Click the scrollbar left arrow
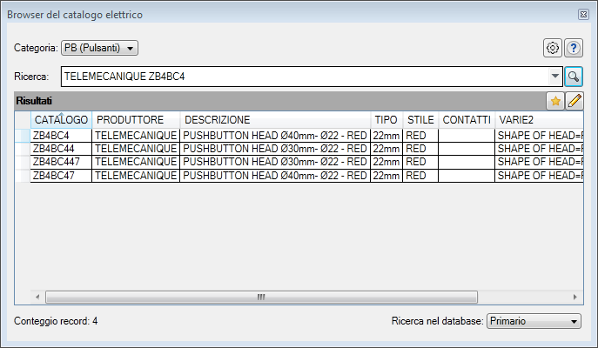Screen dimensions: 598x348 [37, 297]
